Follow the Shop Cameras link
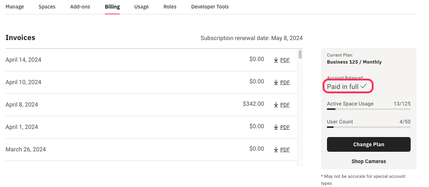Image resolution: width=429 pixels, height=187 pixels. pos(368,161)
